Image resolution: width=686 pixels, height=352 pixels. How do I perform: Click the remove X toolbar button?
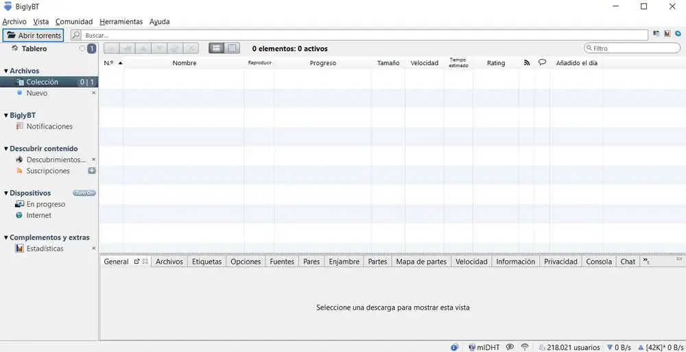191,49
